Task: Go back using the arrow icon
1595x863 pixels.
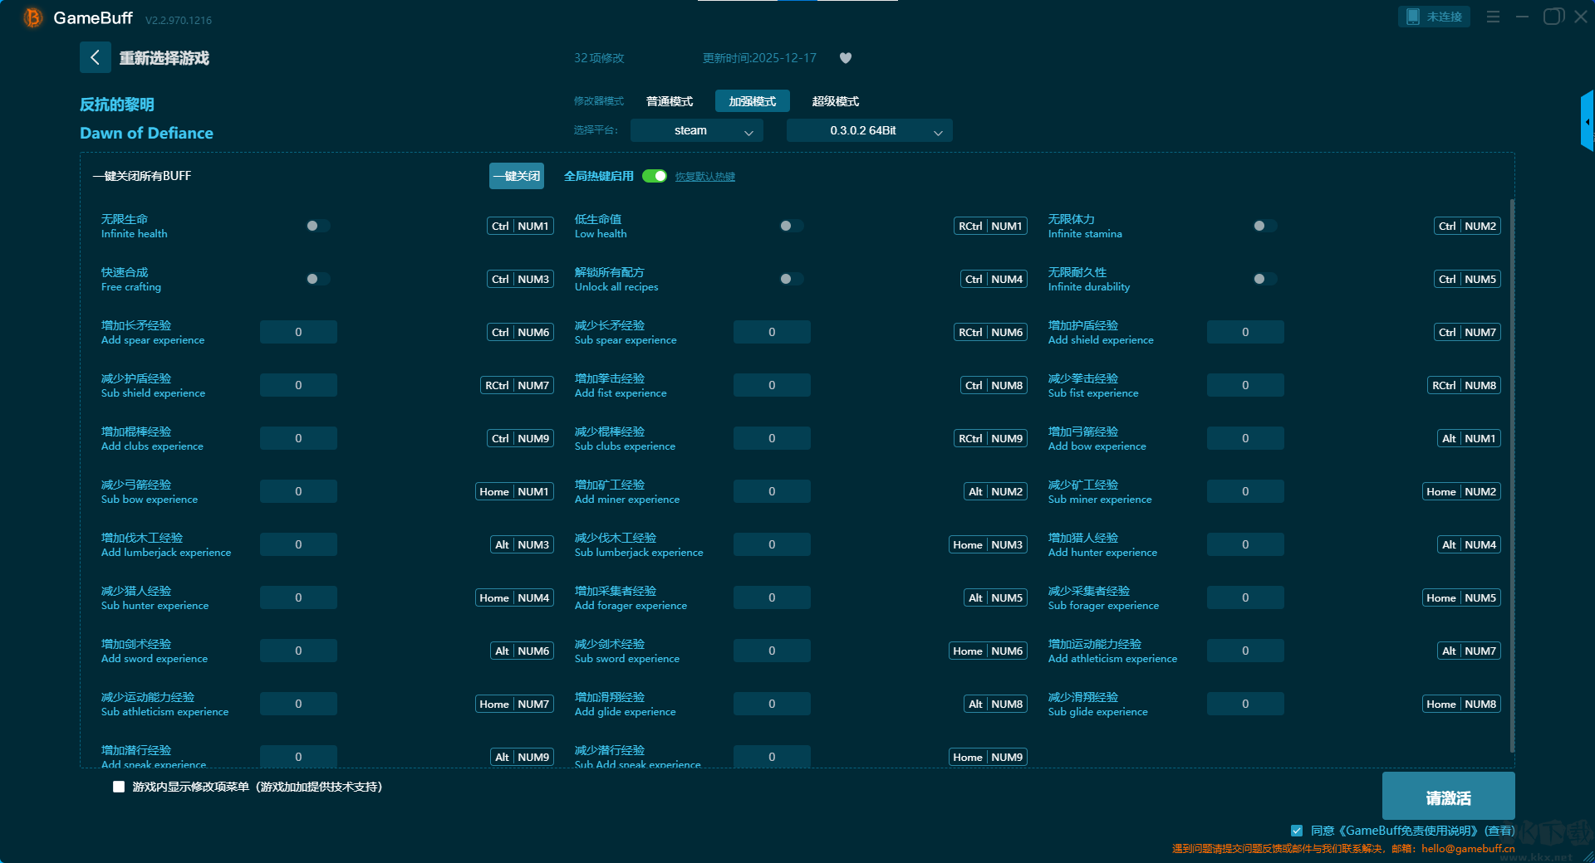Action: tap(96, 57)
